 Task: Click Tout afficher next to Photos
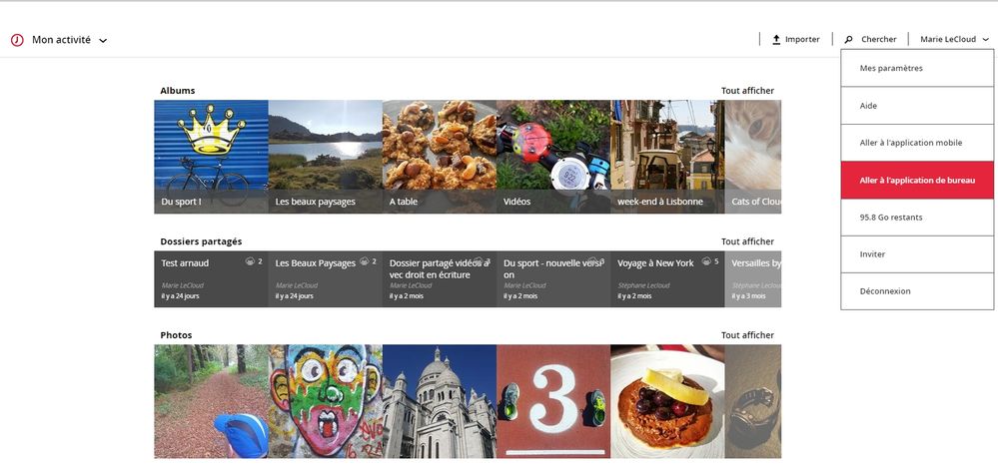point(747,335)
